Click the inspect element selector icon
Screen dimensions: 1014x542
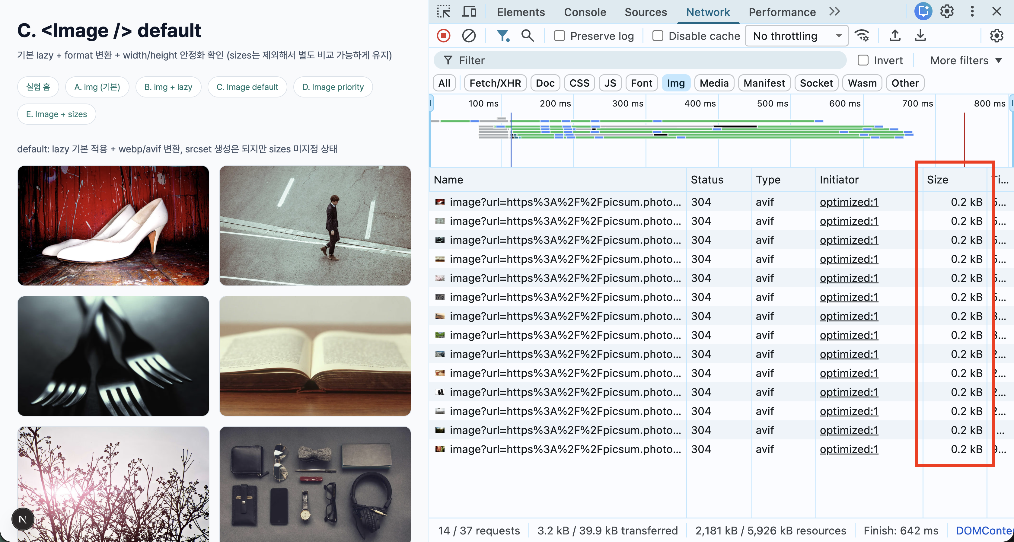444,12
